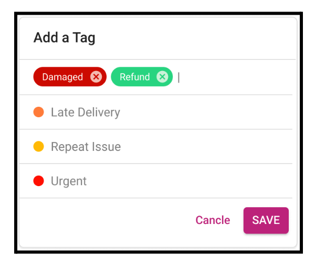The height and width of the screenshot is (265, 315).
Task: Remove the Refund tag with its X icon
Action: [162, 77]
